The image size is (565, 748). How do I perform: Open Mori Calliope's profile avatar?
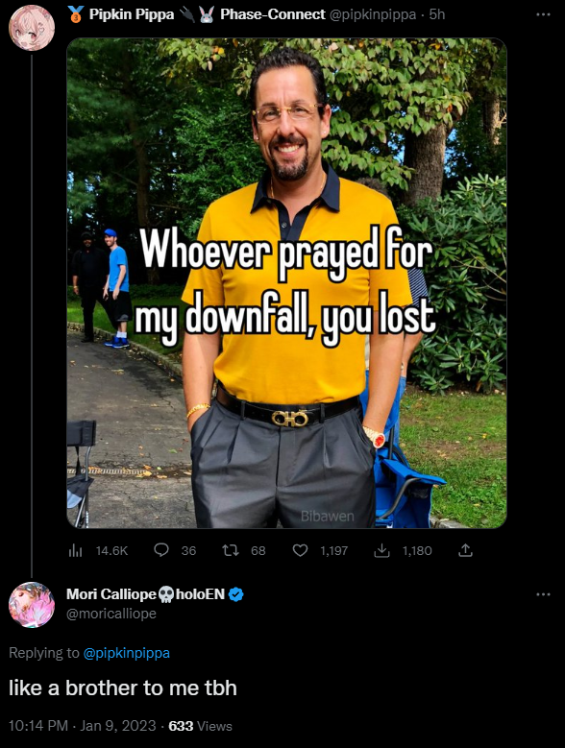click(32, 604)
